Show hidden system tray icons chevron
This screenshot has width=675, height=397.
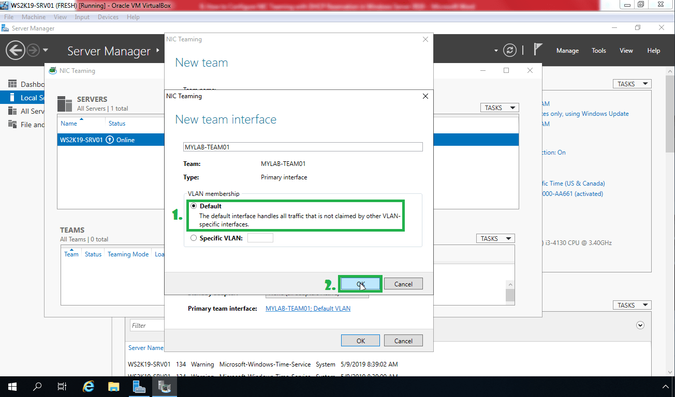tap(666, 387)
